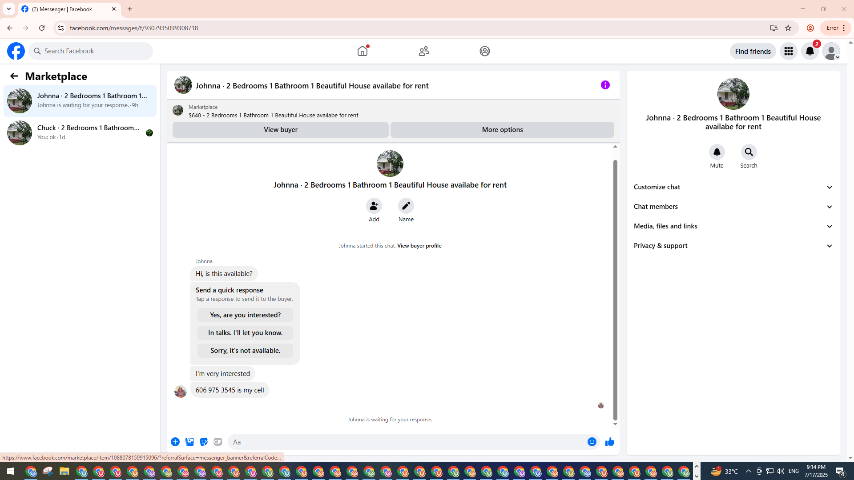View site information icon in address bar
Viewport: 854px width, 480px height.
[x=61, y=28]
